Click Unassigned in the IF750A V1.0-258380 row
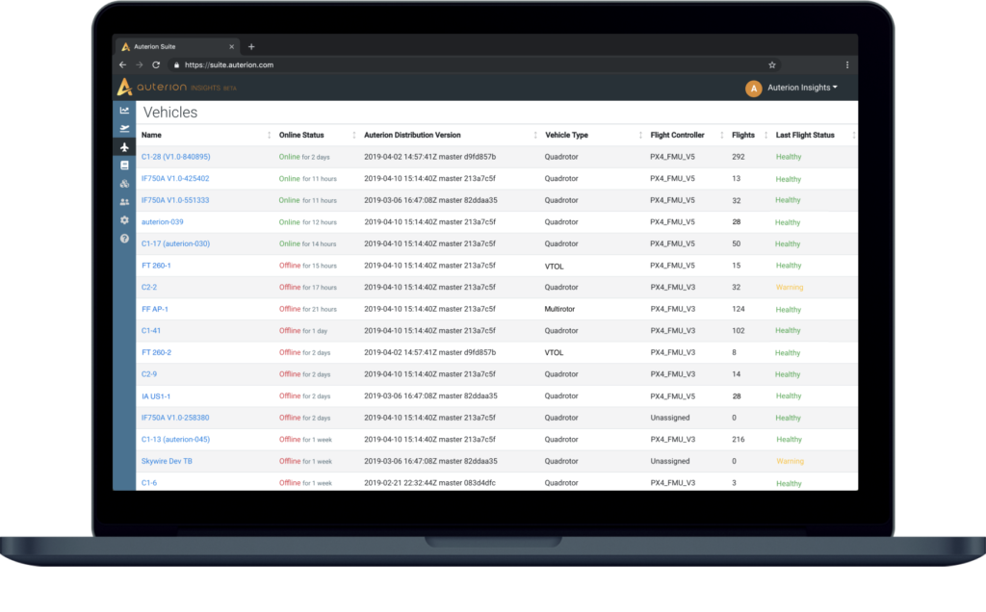986x612 pixels. click(670, 418)
